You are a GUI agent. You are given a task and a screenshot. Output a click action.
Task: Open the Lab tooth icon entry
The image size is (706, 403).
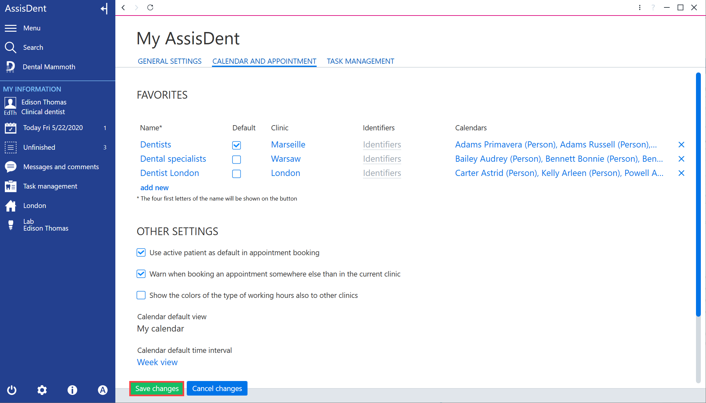tap(11, 225)
